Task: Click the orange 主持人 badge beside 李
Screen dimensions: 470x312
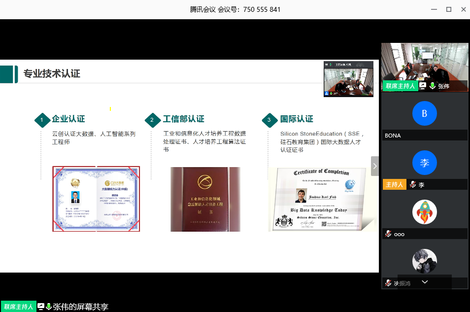Action: 395,185
